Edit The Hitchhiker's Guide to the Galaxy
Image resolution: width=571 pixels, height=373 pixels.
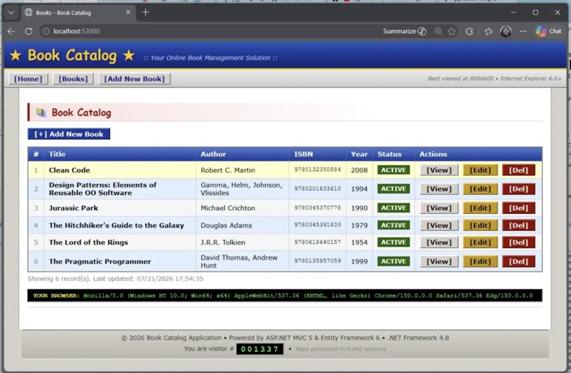click(480, 226)
